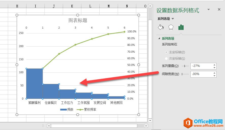The height and width of the screenshot is (130, 225).
Task: Decrease 间隙宽度 with the down spinner
Action: [214, 76]
